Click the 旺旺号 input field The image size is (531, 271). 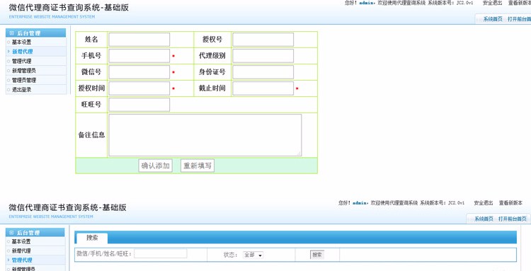click(139, 105)
